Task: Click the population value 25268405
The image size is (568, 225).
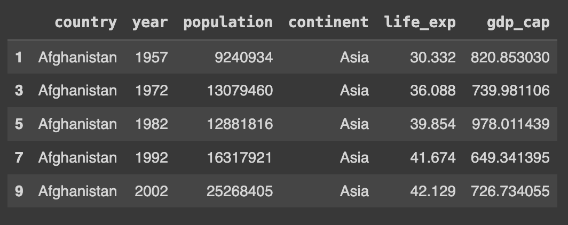Action: point(240,191)
